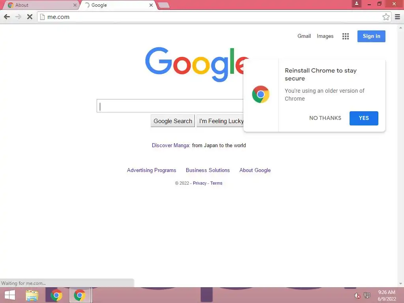
Task: Open the Terms link
Action: 216,183
